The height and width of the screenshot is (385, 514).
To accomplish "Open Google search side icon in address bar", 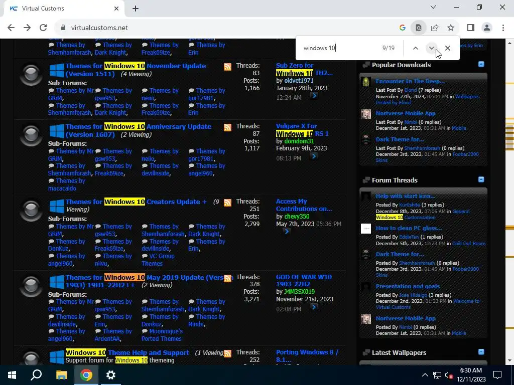I will [403, 28].
